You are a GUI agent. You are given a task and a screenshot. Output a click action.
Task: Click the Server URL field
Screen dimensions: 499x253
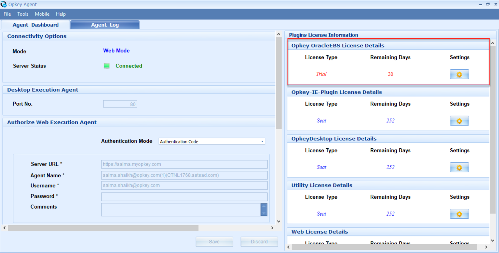184,164
